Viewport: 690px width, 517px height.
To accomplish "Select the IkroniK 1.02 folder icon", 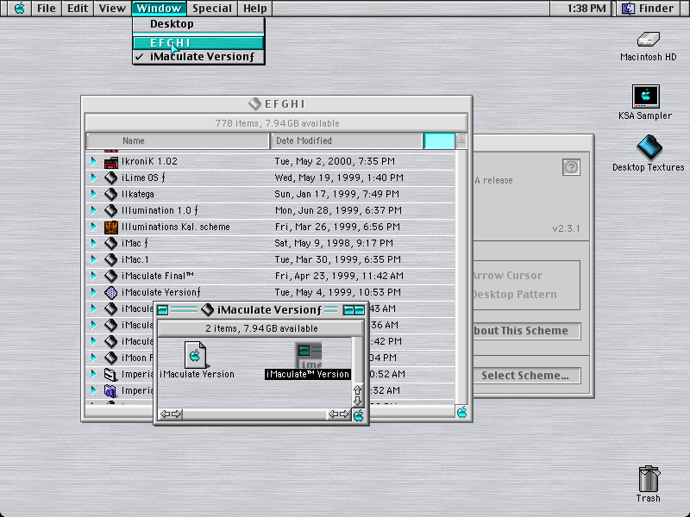I will pos(111,162).
